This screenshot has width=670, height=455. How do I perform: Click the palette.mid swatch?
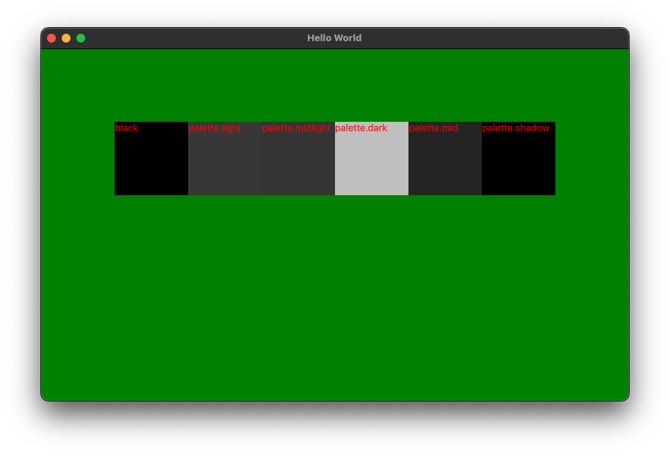click(x=445, y=159)
